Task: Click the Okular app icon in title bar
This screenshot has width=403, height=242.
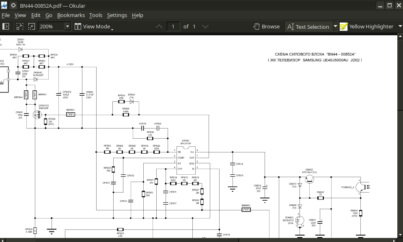Action: (4, 5)
